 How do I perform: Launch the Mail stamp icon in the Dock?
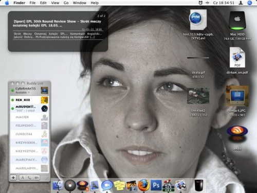click(x=95, y=185)
